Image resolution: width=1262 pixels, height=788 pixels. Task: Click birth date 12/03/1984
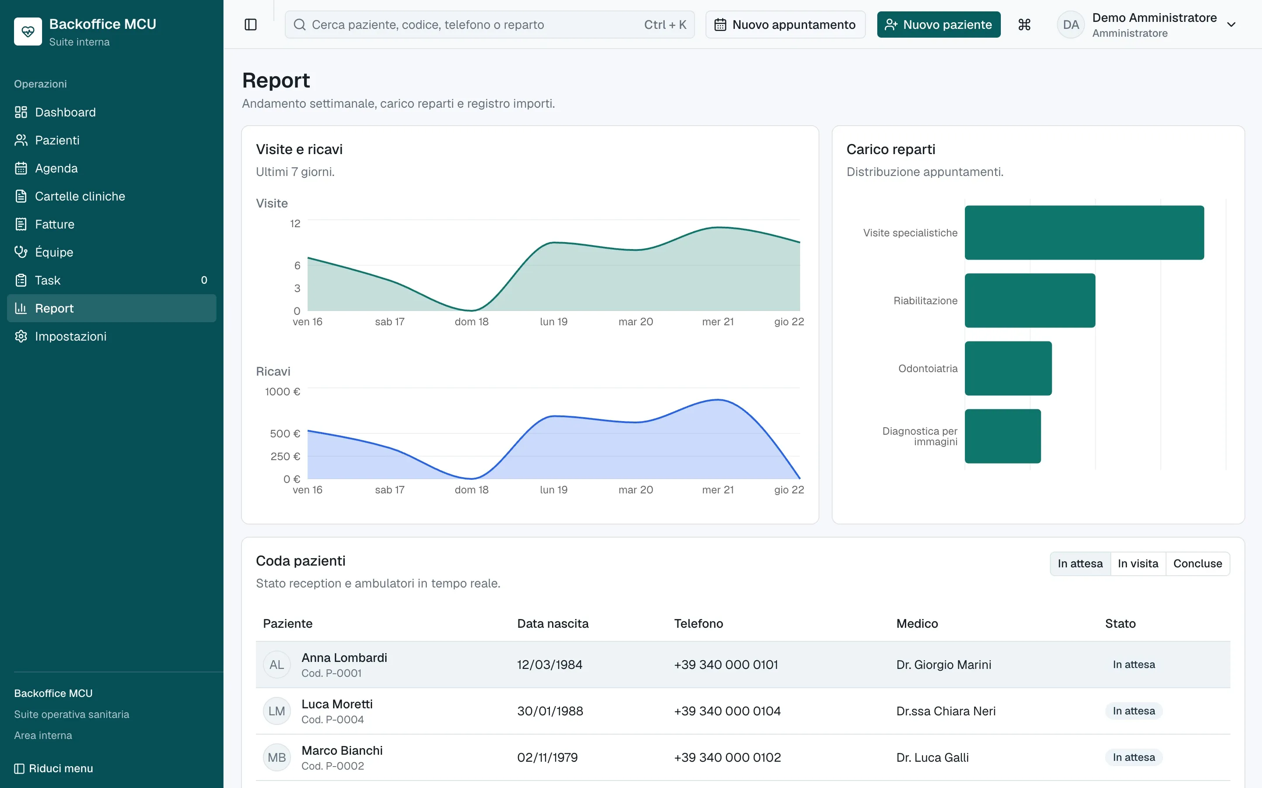pos(549,665)
